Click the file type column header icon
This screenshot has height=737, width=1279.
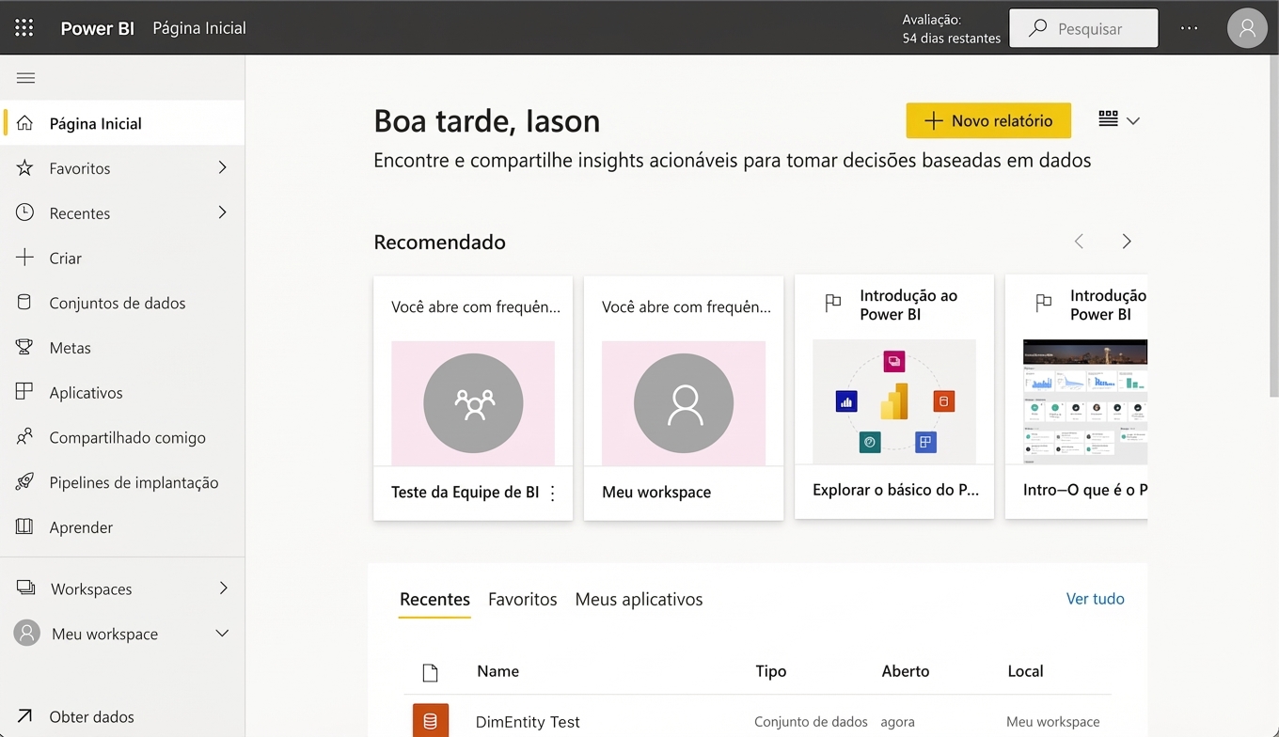tap(431, 672)
